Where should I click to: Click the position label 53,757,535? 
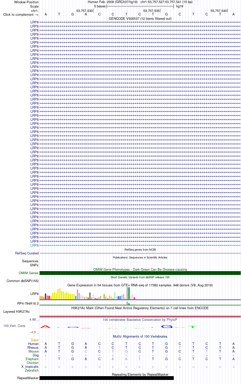(151, 11)
